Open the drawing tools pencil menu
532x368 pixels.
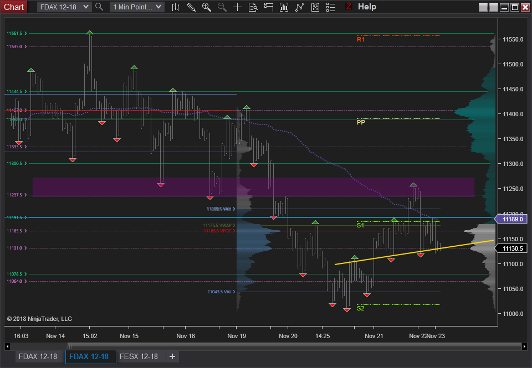click(191, 7)
